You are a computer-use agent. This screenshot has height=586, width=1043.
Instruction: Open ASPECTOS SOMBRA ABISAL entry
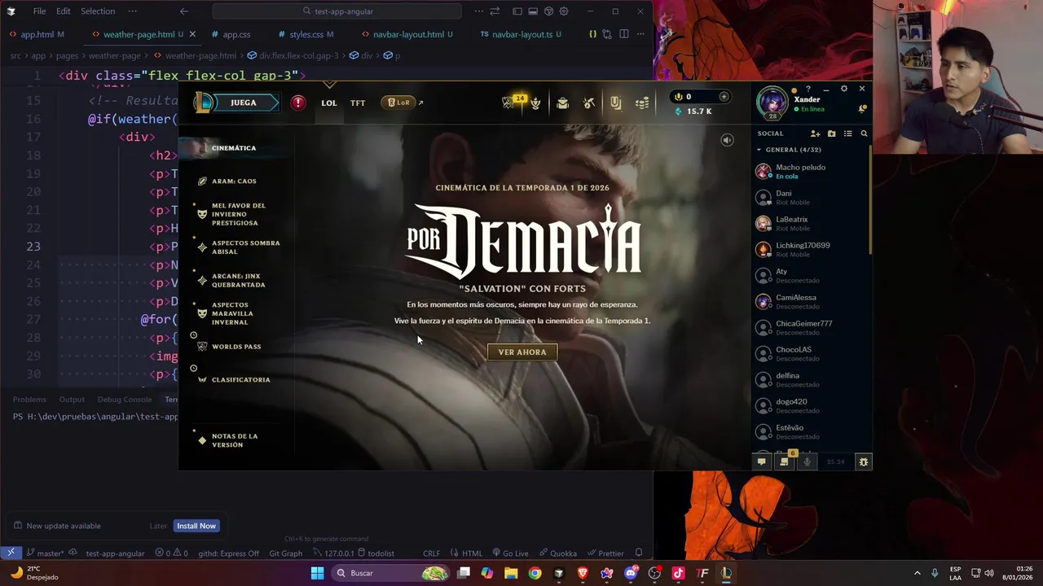tap(245, 247)
